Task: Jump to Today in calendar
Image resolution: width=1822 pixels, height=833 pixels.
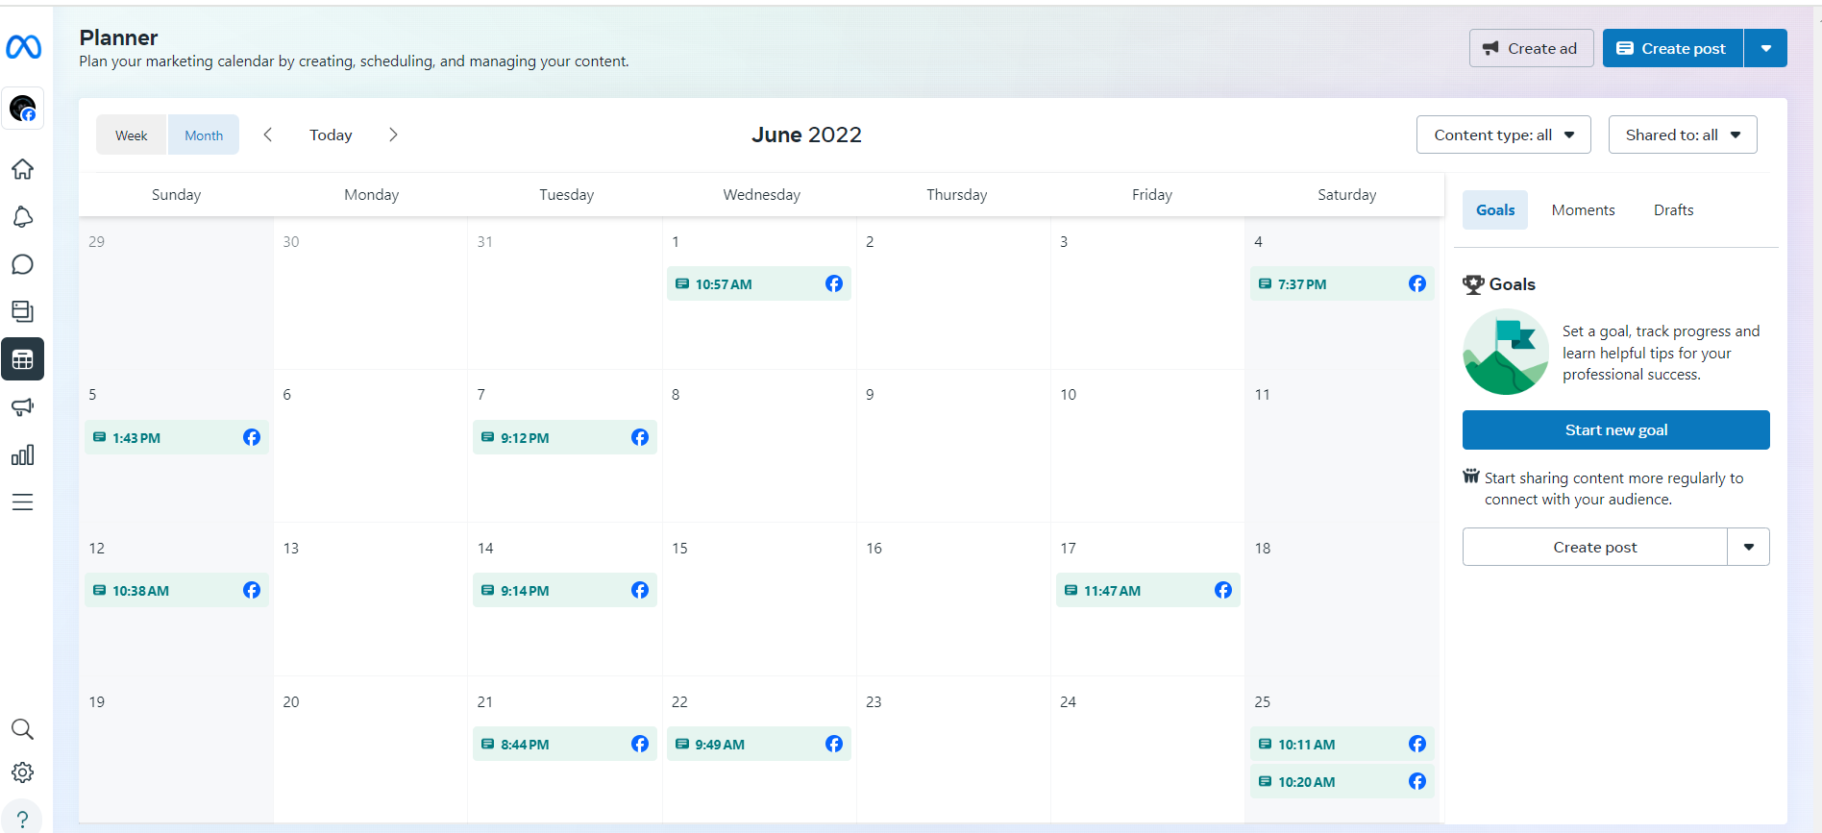Action: (x=331, y=135)
